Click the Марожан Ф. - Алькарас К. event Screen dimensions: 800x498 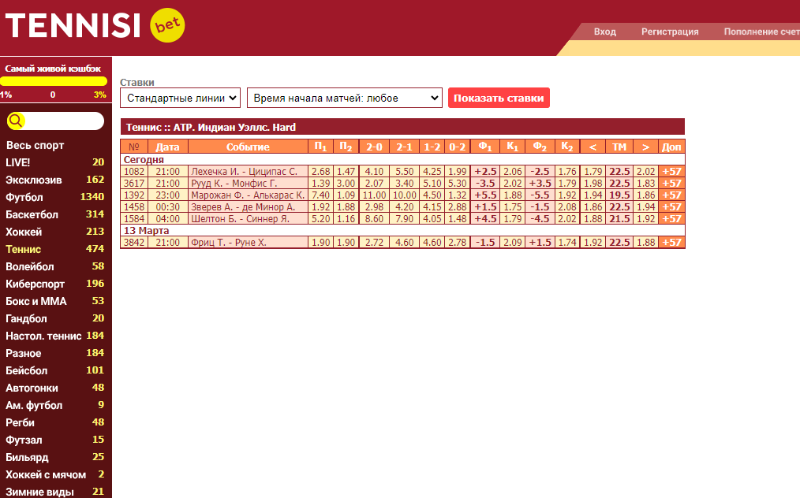[248, 195]
